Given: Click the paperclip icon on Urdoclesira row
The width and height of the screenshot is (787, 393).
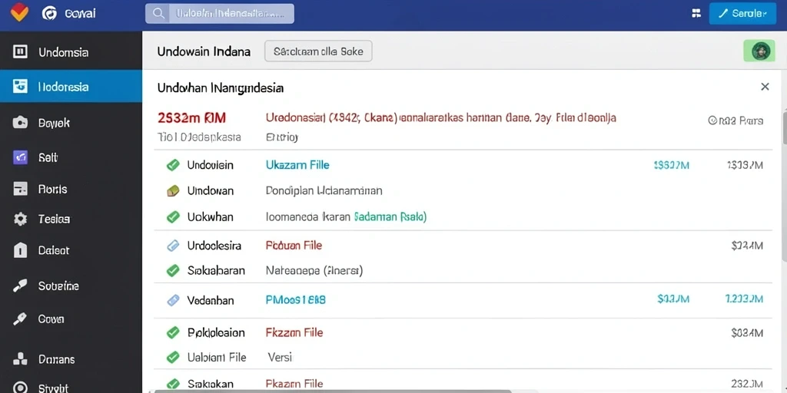Looking at the screenshot, I should pos(173,246).
